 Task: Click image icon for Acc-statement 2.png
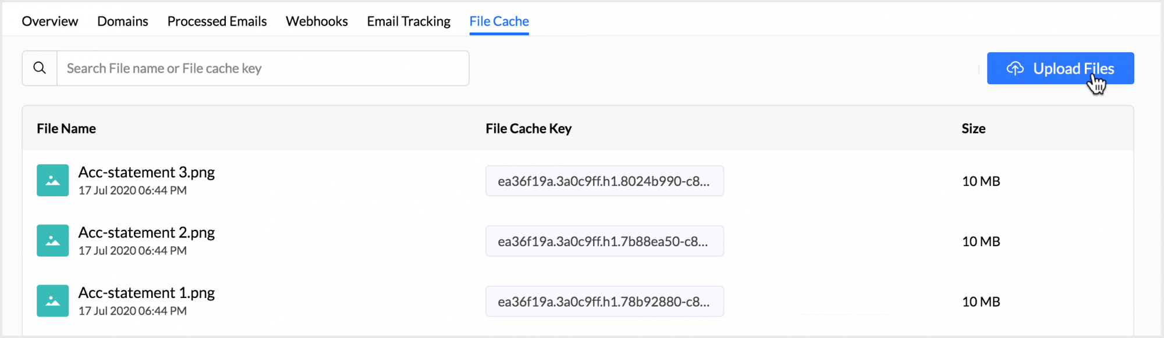point(53,241)
